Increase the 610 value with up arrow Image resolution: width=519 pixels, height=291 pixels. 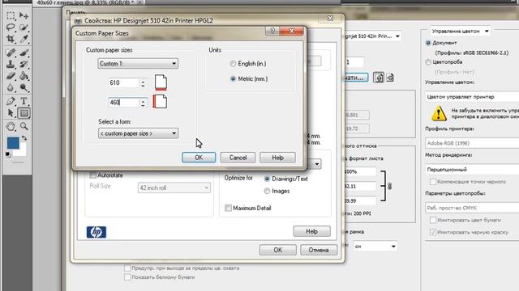click(143, 81)
